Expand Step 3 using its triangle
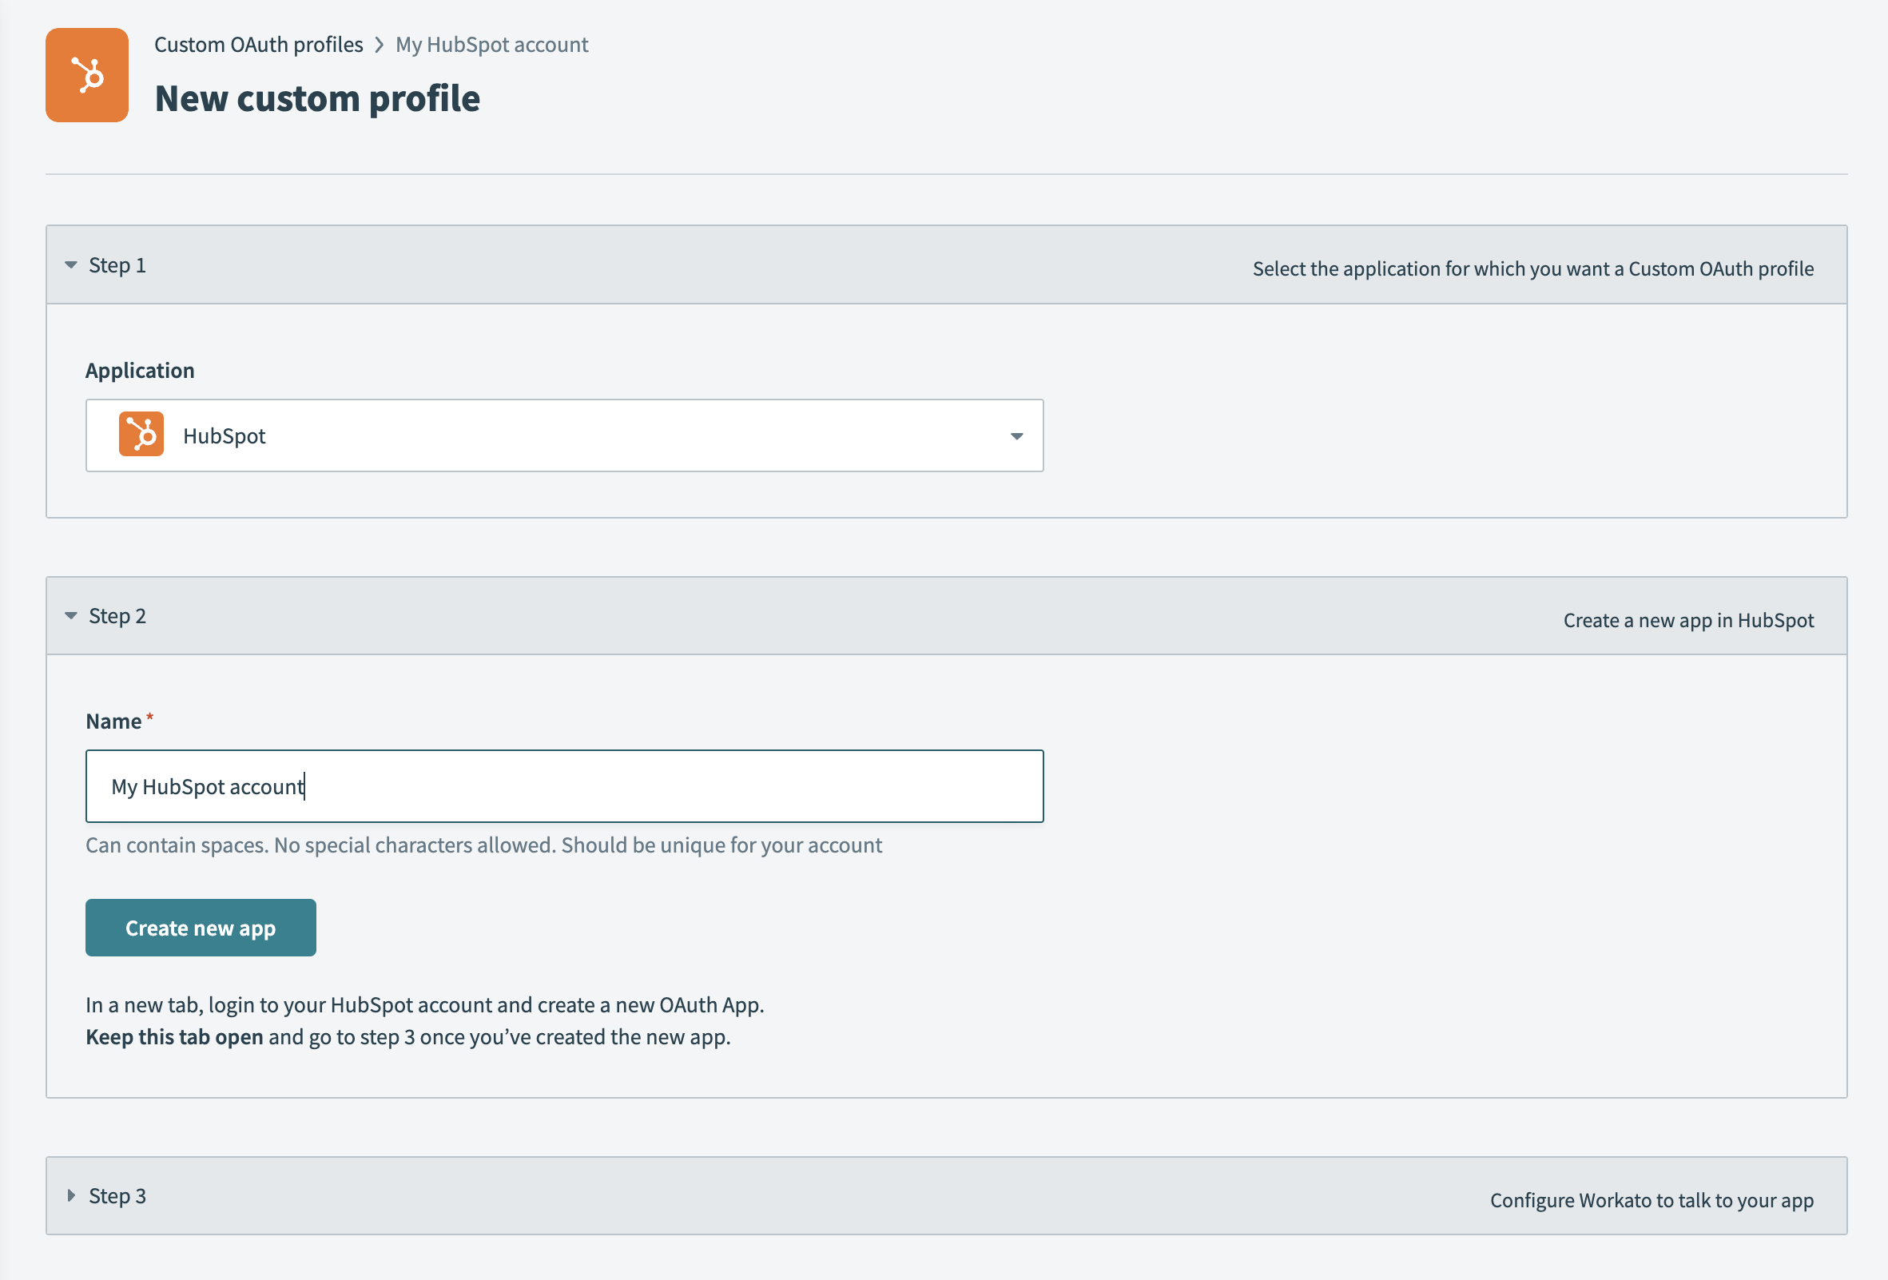The image size is (1888, 1280). pyautogui.click(x=70, y=1195)
